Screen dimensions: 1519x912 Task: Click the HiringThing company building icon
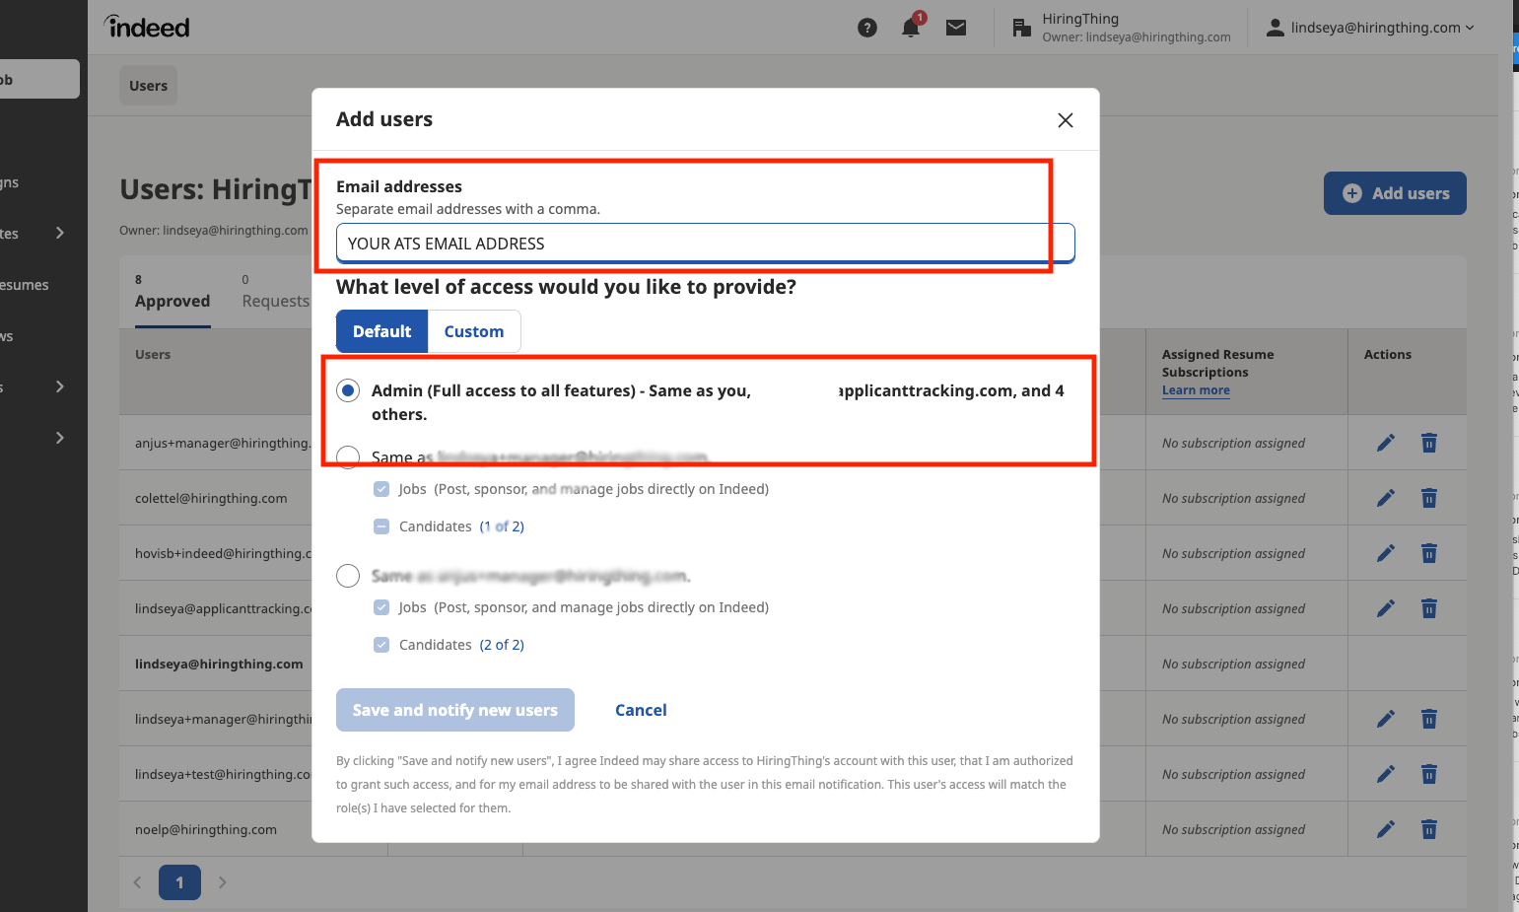point(1022,28)
